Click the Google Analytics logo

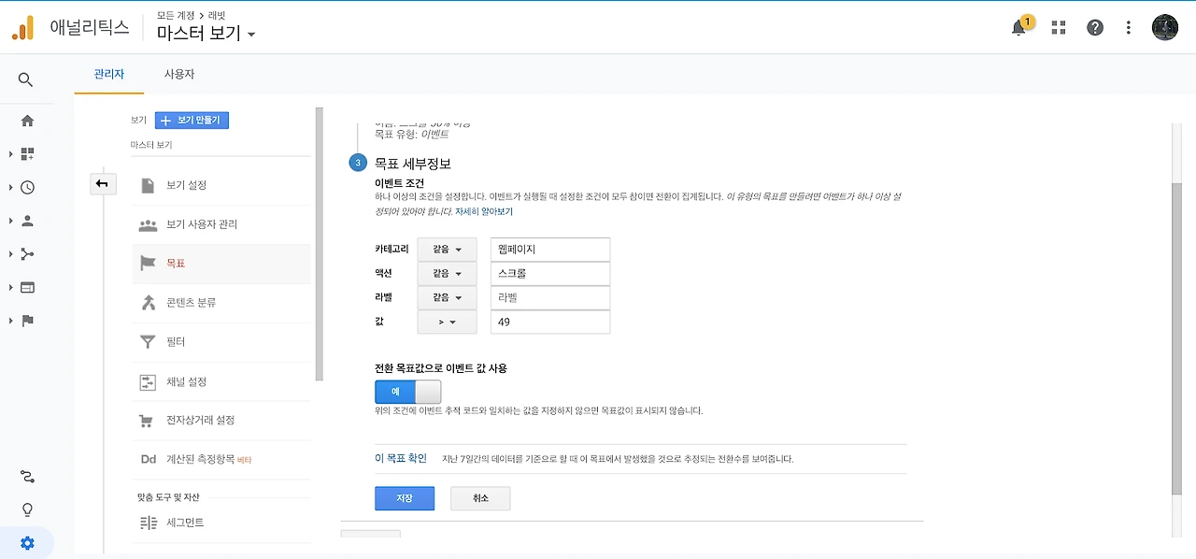(23, 28)
